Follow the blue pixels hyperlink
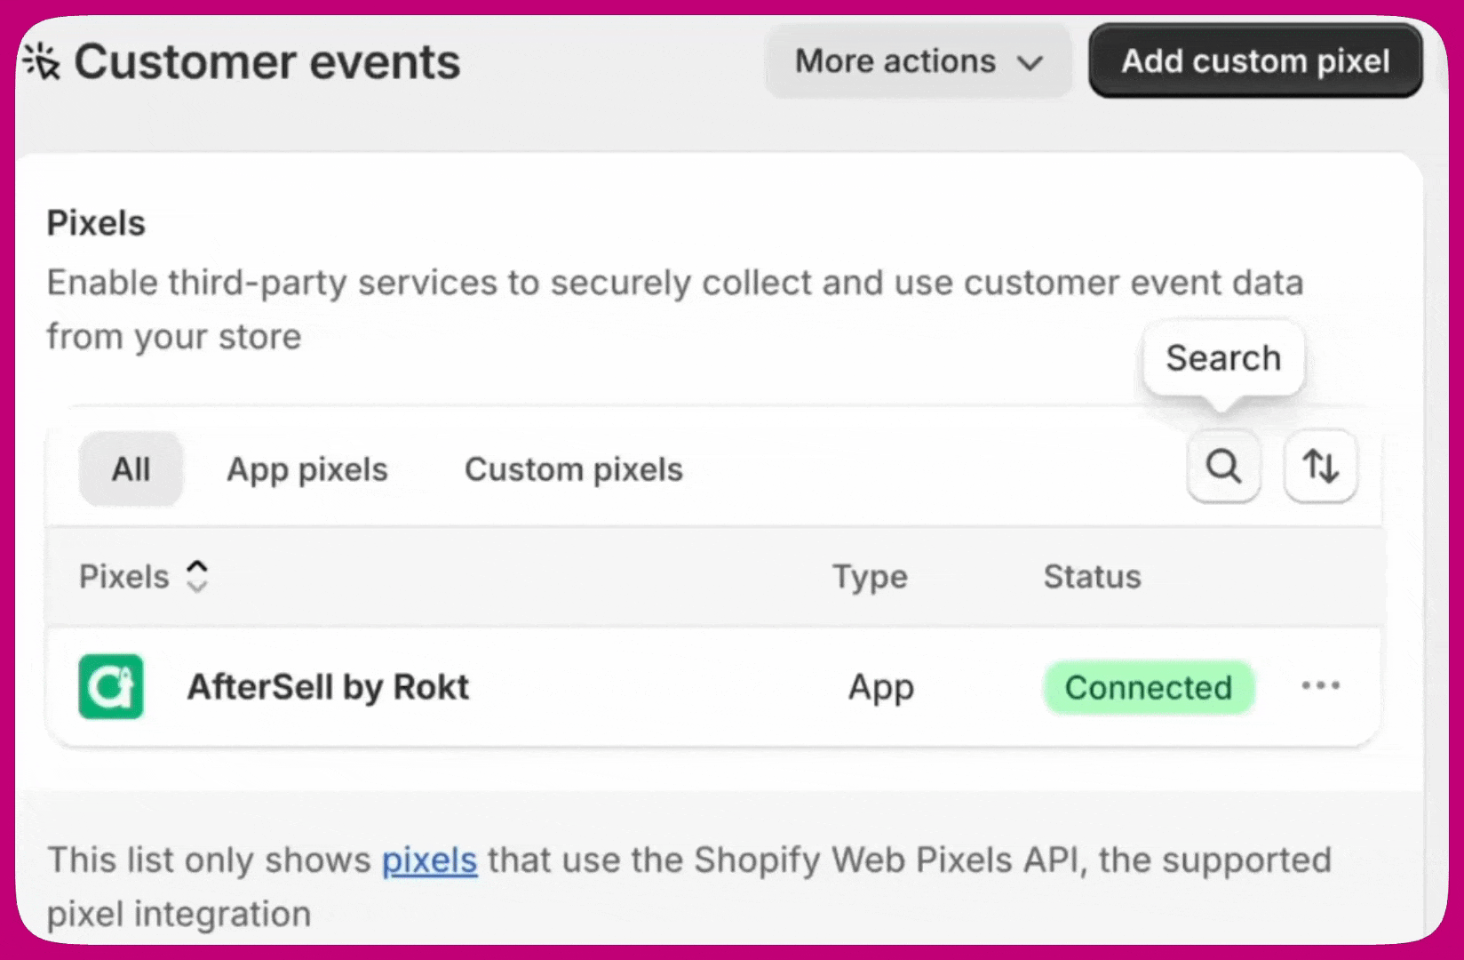Image resolution: width=1464 pixels, height=960 pixels. (x=429, y=860)
